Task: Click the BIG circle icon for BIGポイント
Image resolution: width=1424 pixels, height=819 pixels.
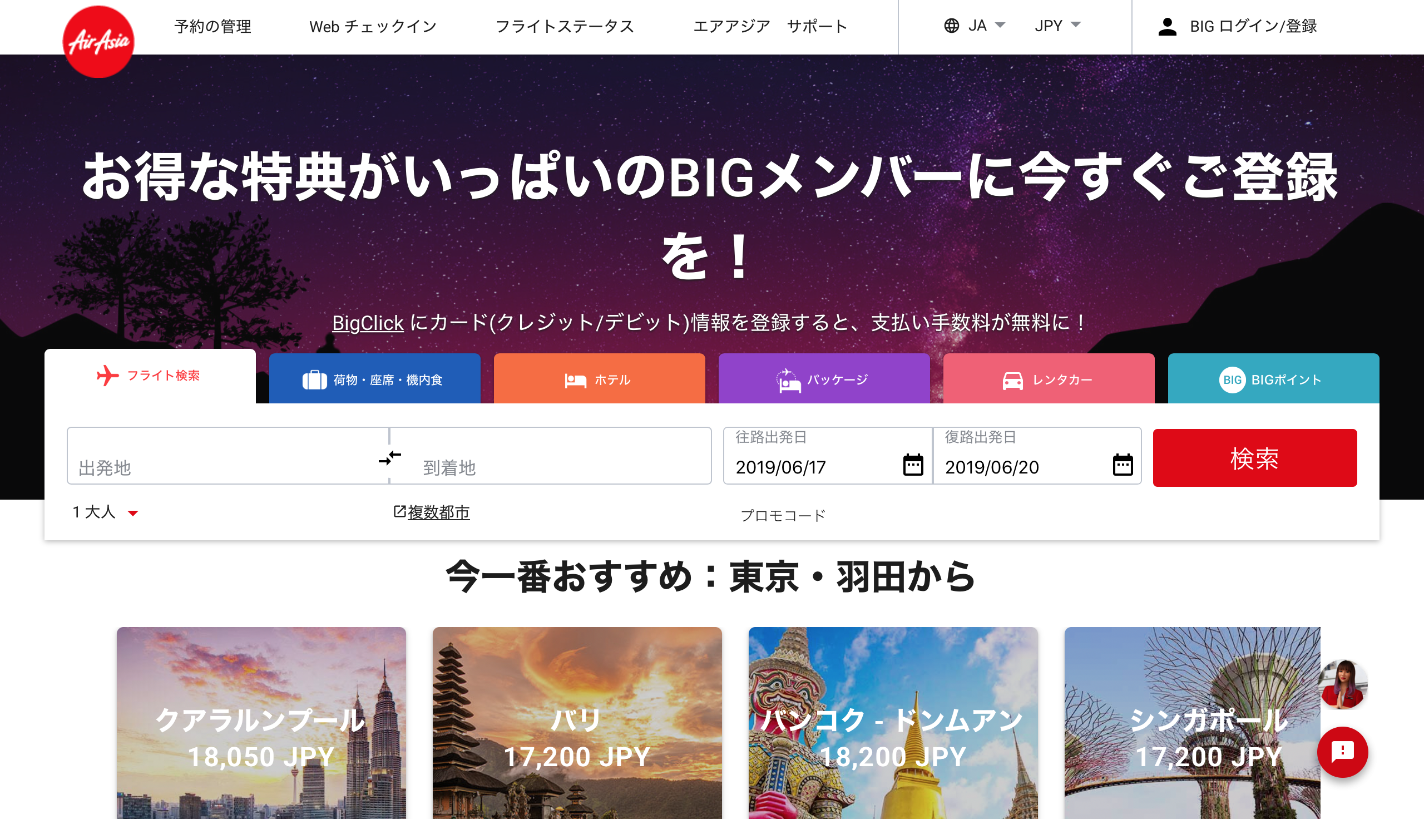Action: (x=1232, y=379)
